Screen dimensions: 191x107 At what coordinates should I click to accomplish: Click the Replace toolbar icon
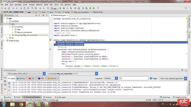[x=36, y=8]
